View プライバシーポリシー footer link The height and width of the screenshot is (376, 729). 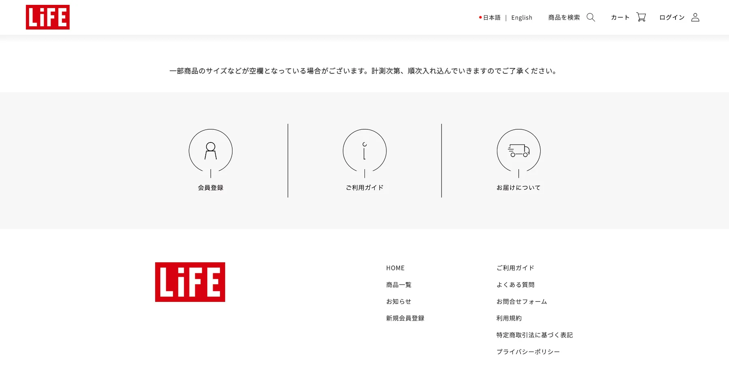528,352
